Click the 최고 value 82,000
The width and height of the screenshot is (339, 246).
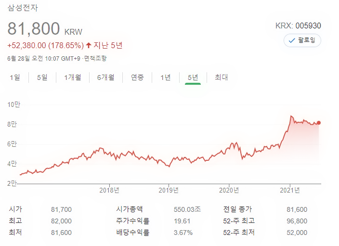[x=61, y=221]
